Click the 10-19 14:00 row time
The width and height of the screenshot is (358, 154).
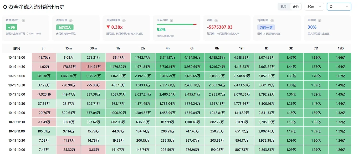point(17,76)
